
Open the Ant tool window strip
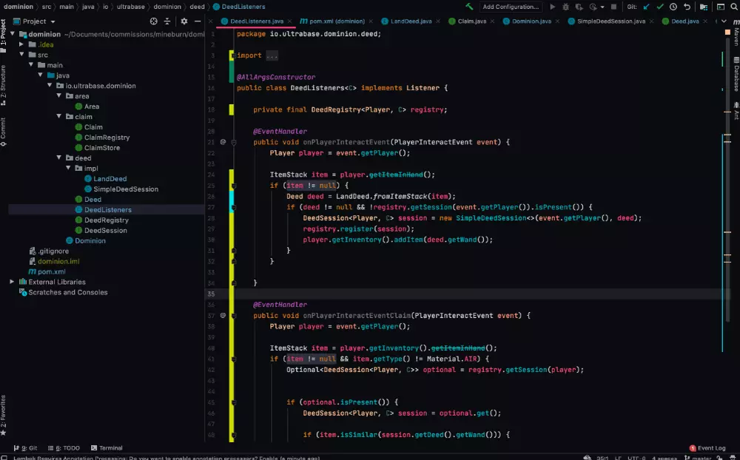click(736, 112)
